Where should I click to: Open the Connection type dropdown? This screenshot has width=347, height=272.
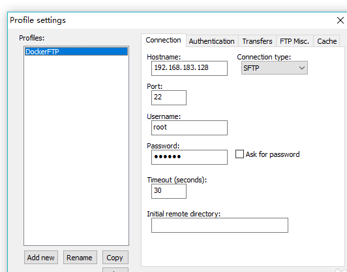tap(275, 68)
